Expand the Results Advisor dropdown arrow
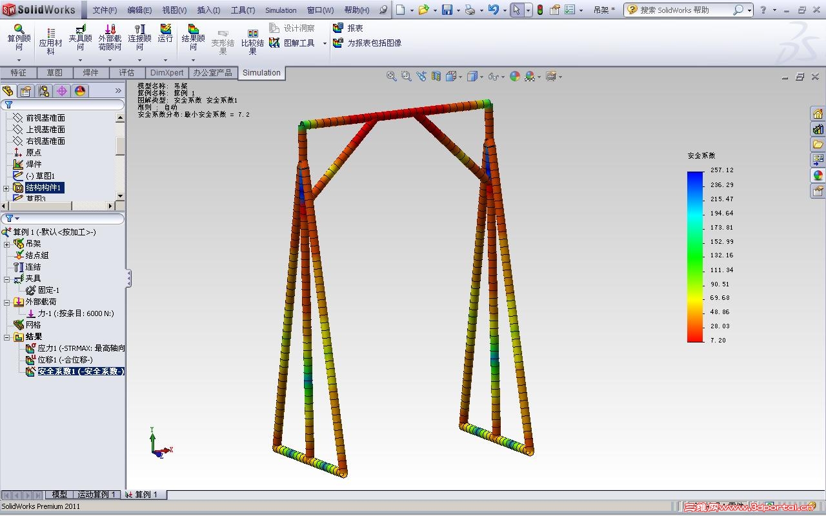The image size is (826, 516). coord(193,60)
